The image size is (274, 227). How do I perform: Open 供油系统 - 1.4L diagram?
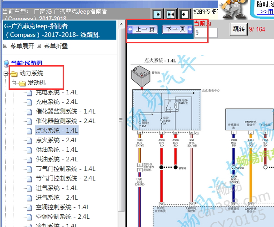tap(57, 150)
